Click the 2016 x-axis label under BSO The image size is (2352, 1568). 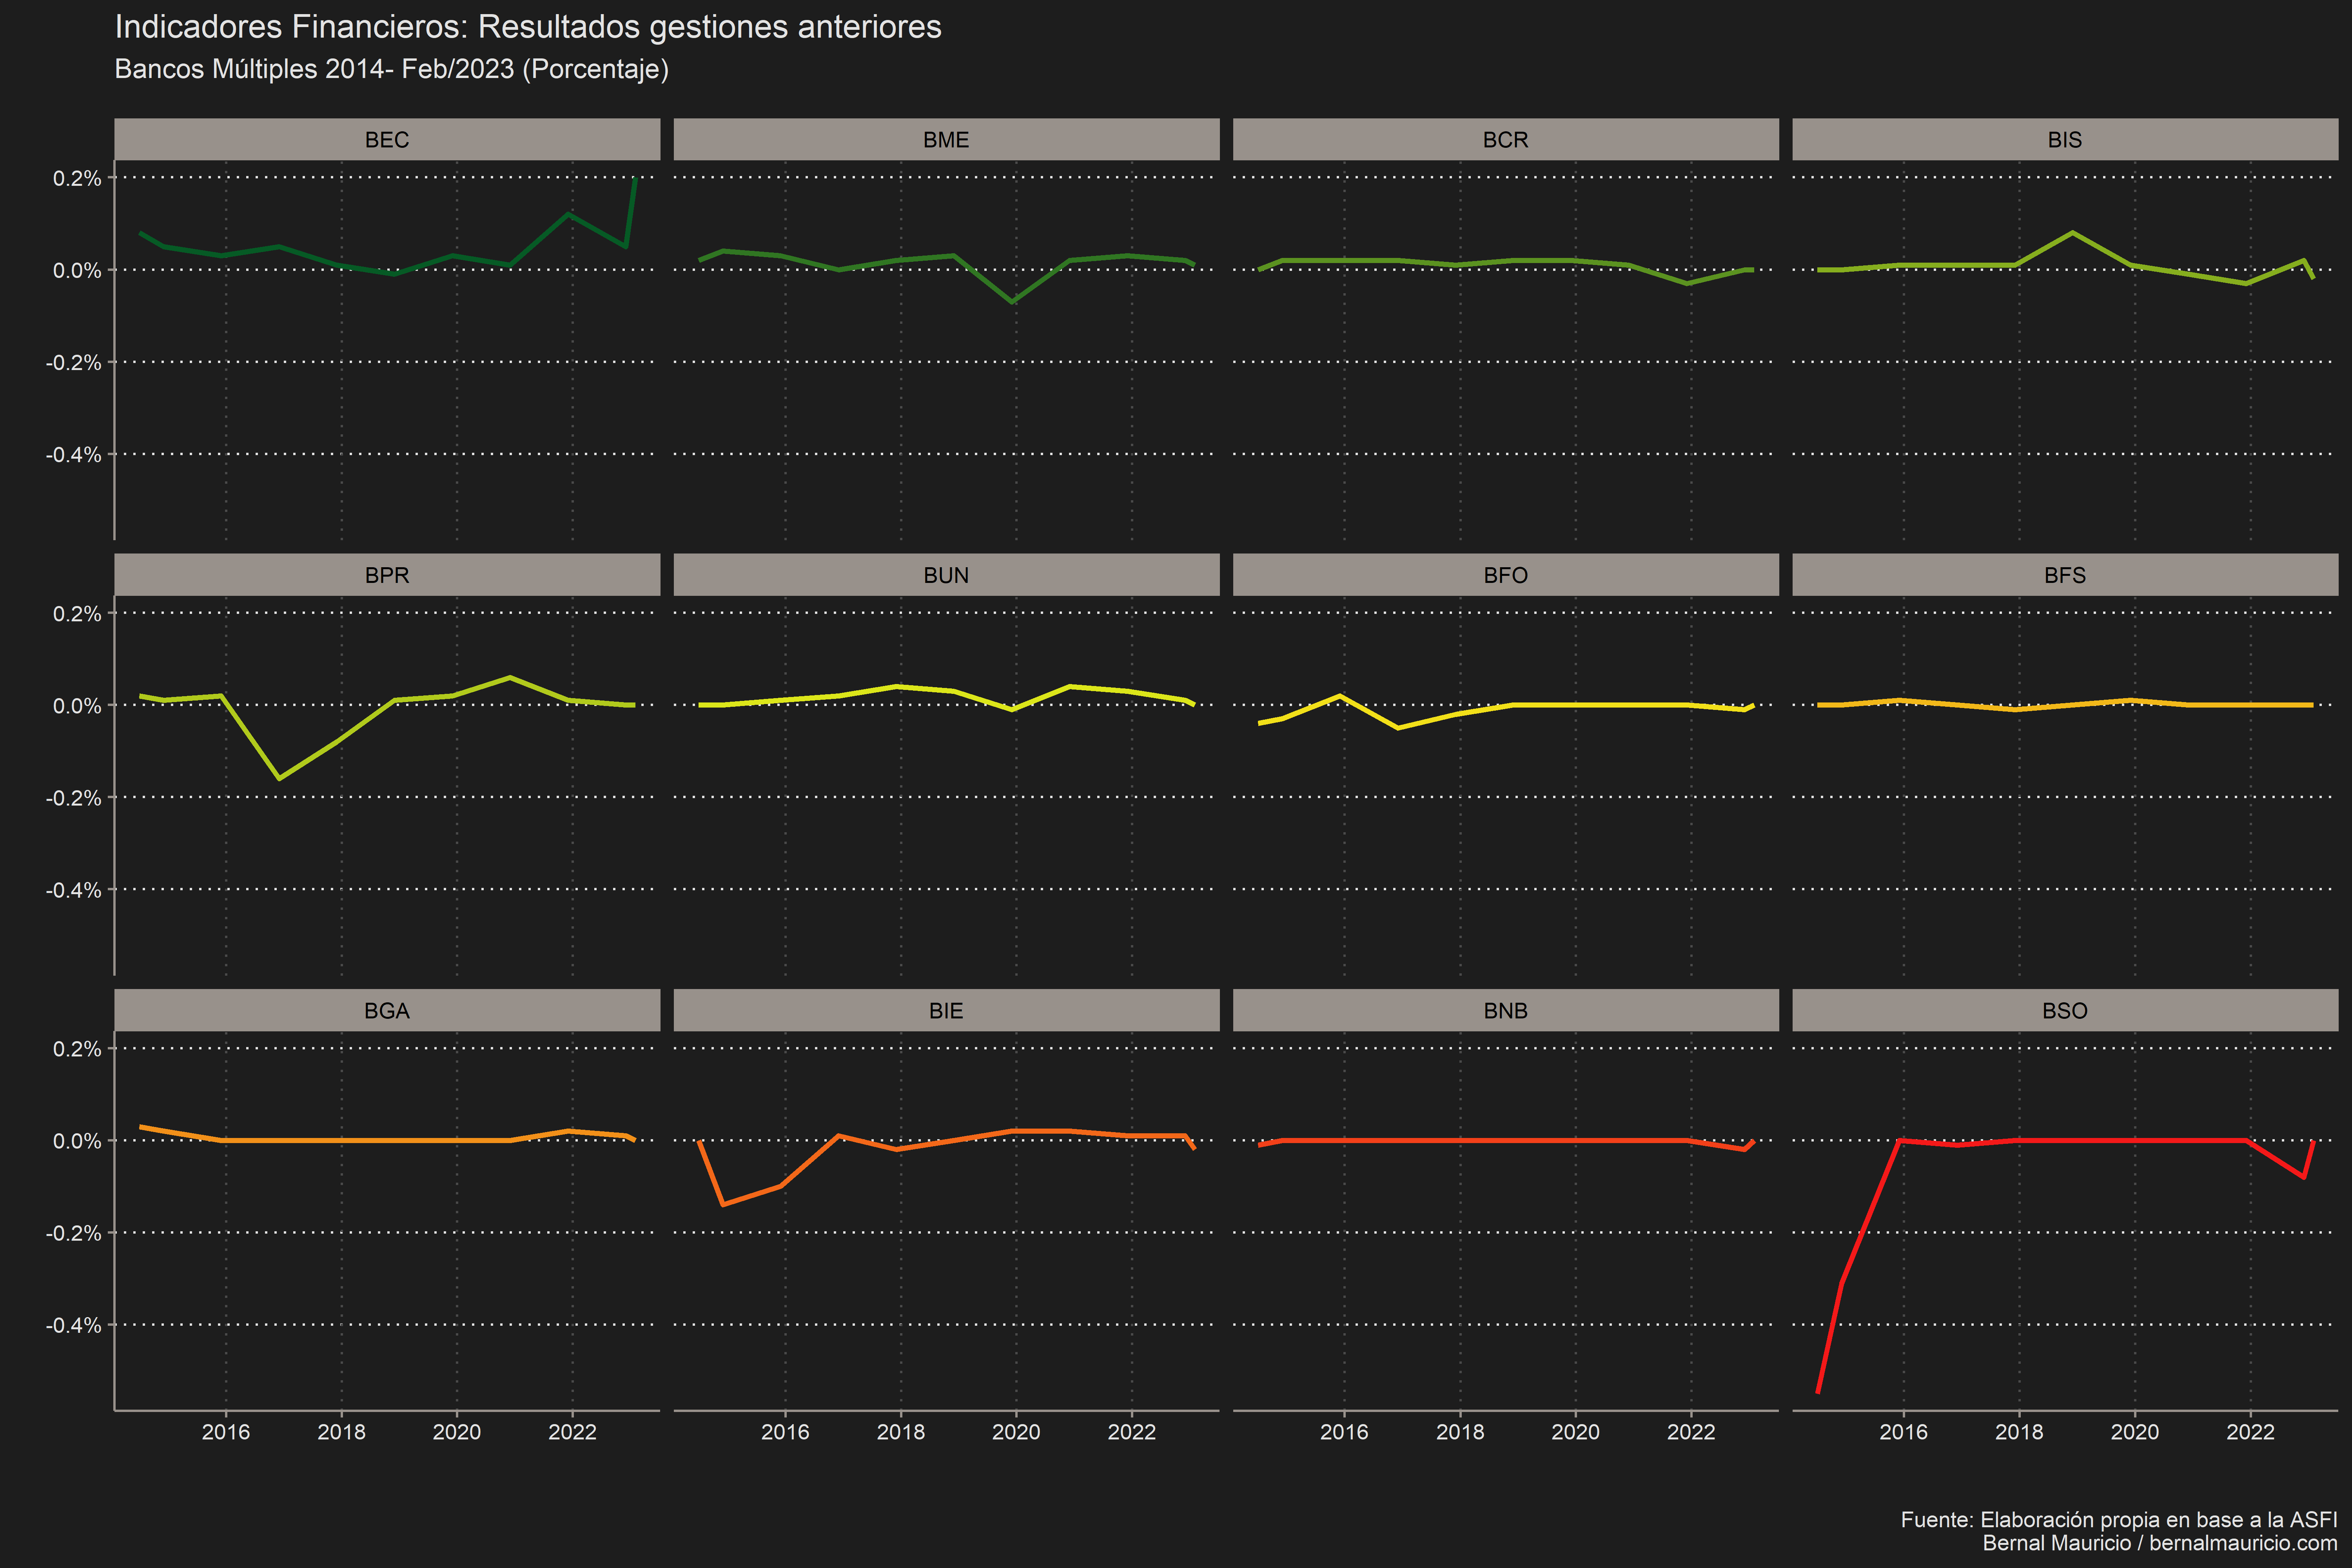pyautogui.click(x=1903, y=1432)
